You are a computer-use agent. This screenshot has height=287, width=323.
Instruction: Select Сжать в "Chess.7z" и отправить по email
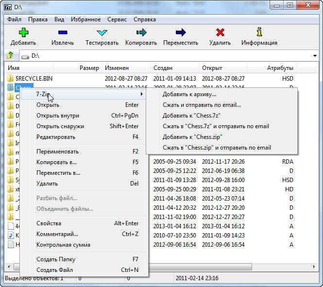click(x=221, y=126)
